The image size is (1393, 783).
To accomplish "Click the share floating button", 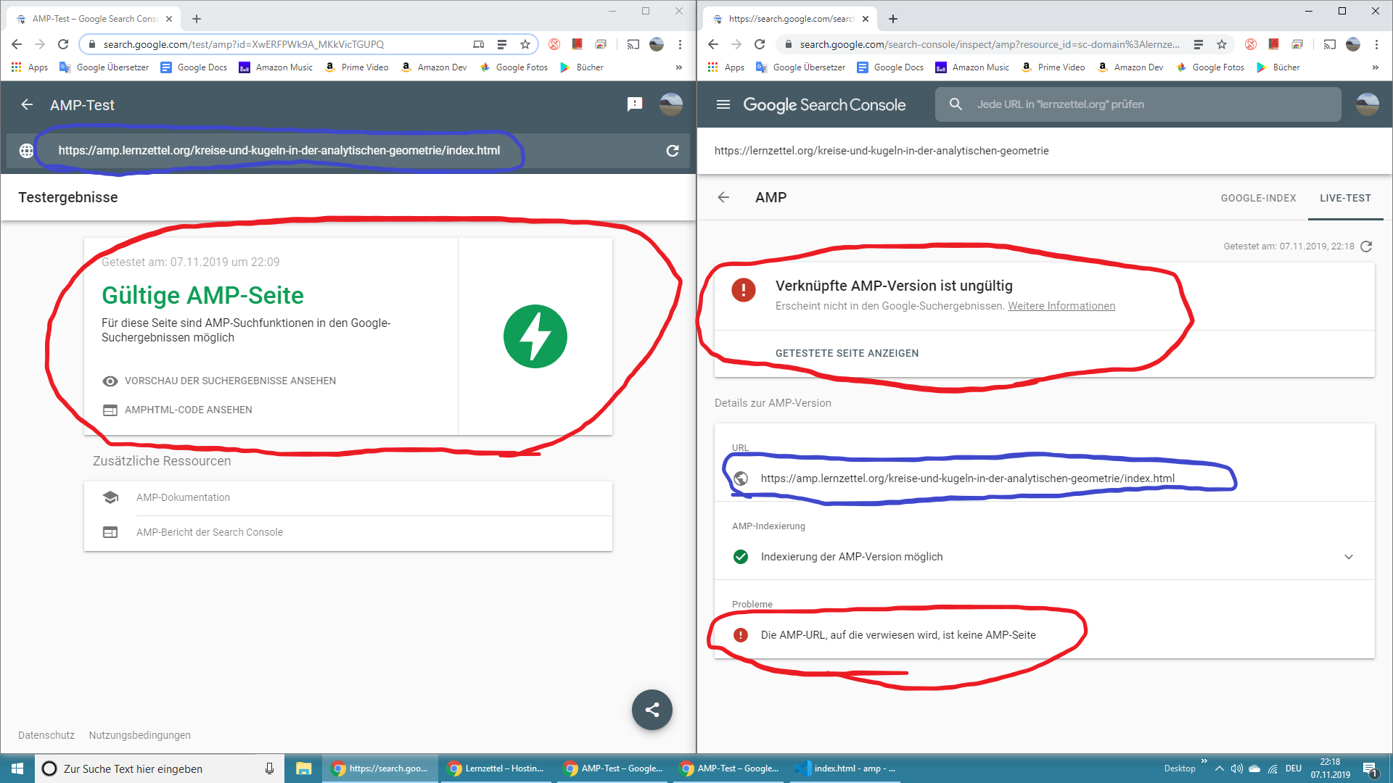I will point(652,710).
